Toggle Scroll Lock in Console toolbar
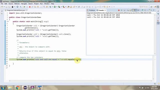 130,10
